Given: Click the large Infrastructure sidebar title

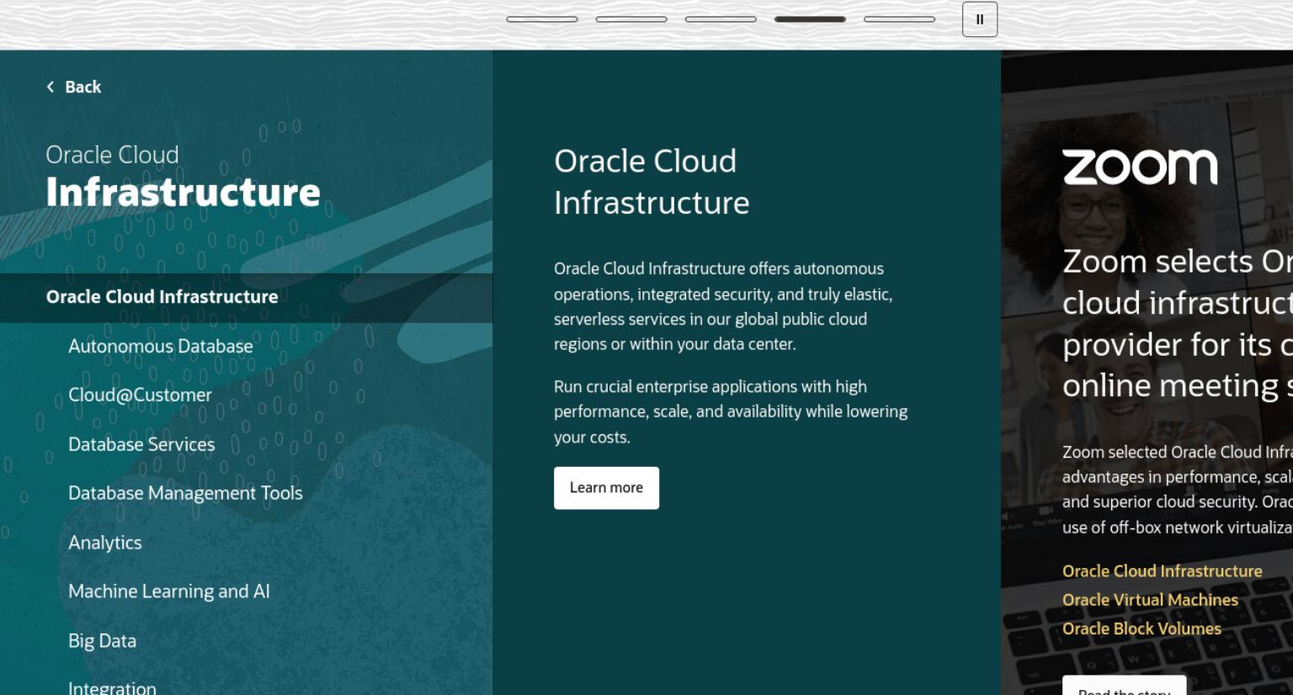Looking at the screenshot, I should pos(183,193).
